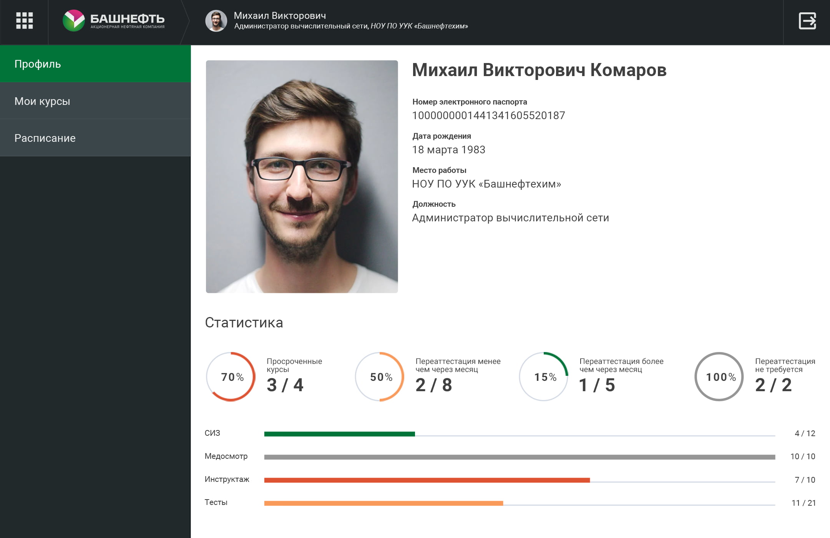Click the 50% recertification circle indicator
This screenshot has width=830, height=538.
click(380, 377)
